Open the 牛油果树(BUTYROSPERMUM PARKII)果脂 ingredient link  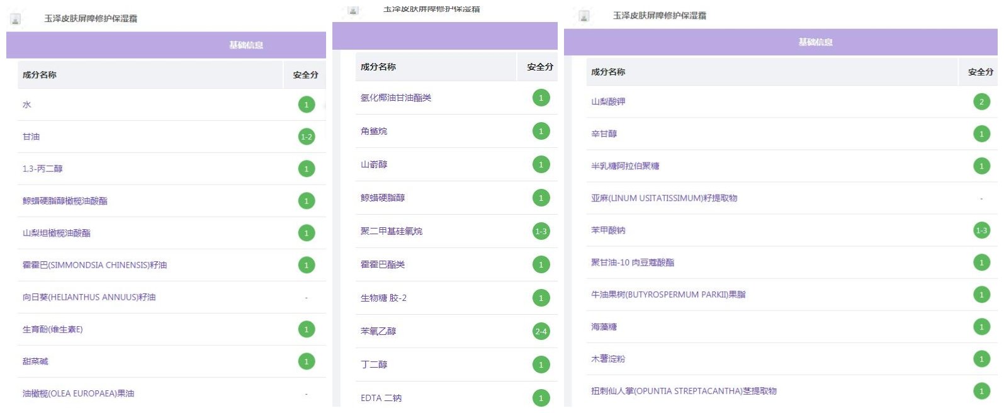668,295
